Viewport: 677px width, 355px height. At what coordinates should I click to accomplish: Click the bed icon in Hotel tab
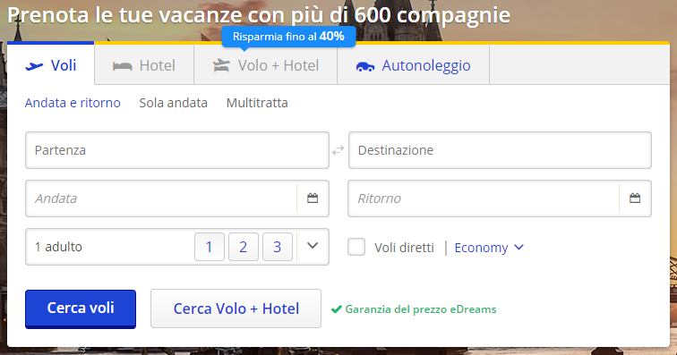[x=122, y=66]
